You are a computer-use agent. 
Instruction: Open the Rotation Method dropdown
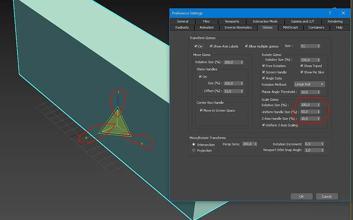[309, 84]
